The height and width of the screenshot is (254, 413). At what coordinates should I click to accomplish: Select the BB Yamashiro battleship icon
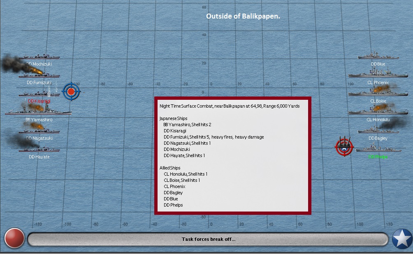point(38,111)
